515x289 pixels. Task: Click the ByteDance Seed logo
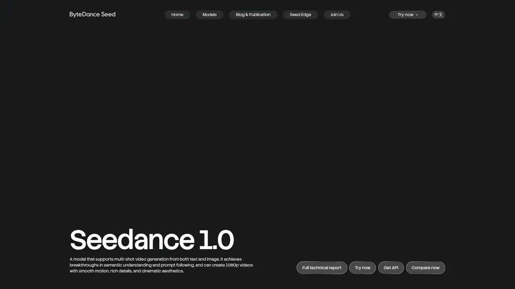[93, 14]
